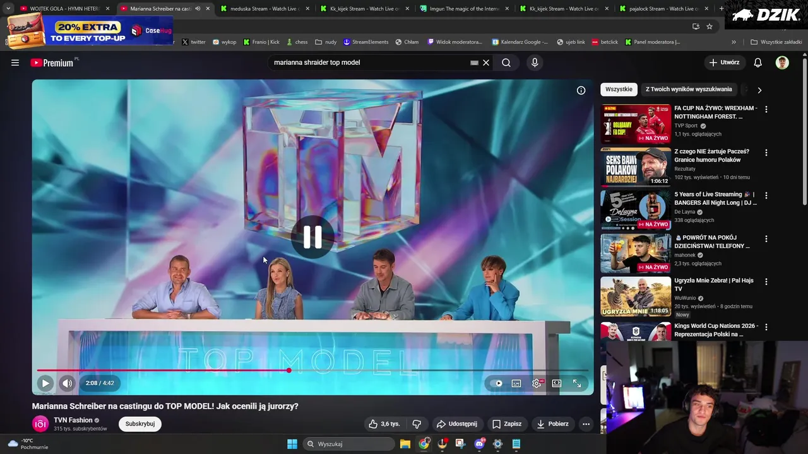The height and width of the screenshot is (454, 808).
Task: Toggle subtitles button in player
Action: tap(516, 383)
